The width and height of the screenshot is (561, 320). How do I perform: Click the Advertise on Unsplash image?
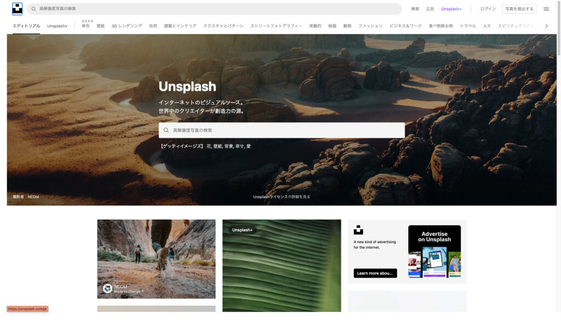434,252
